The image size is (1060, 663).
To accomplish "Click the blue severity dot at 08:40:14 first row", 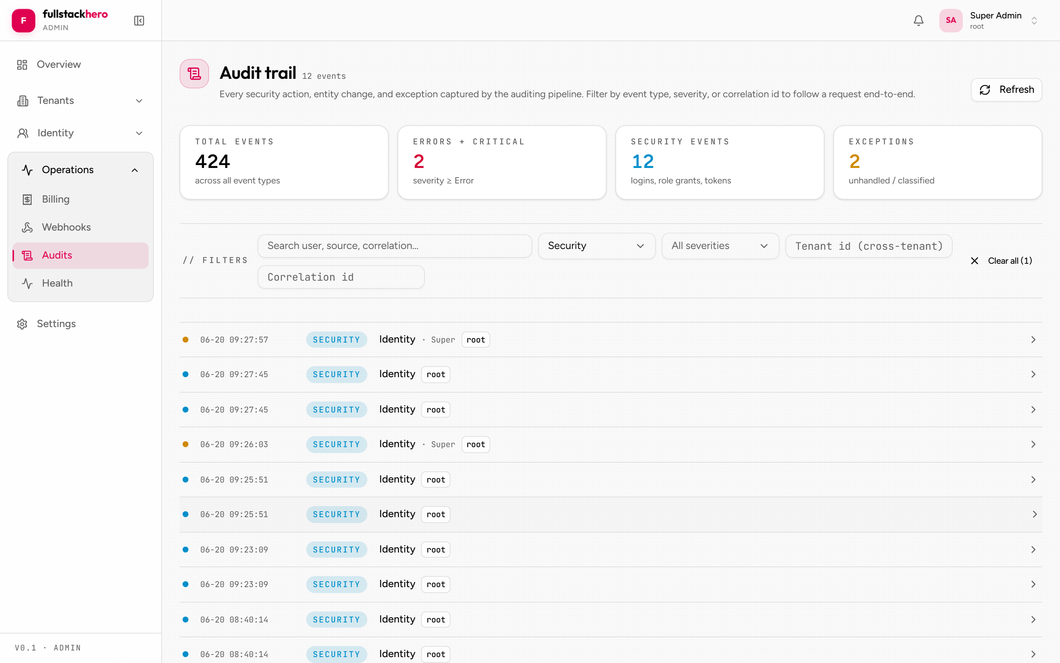I will tap(185, 620).
